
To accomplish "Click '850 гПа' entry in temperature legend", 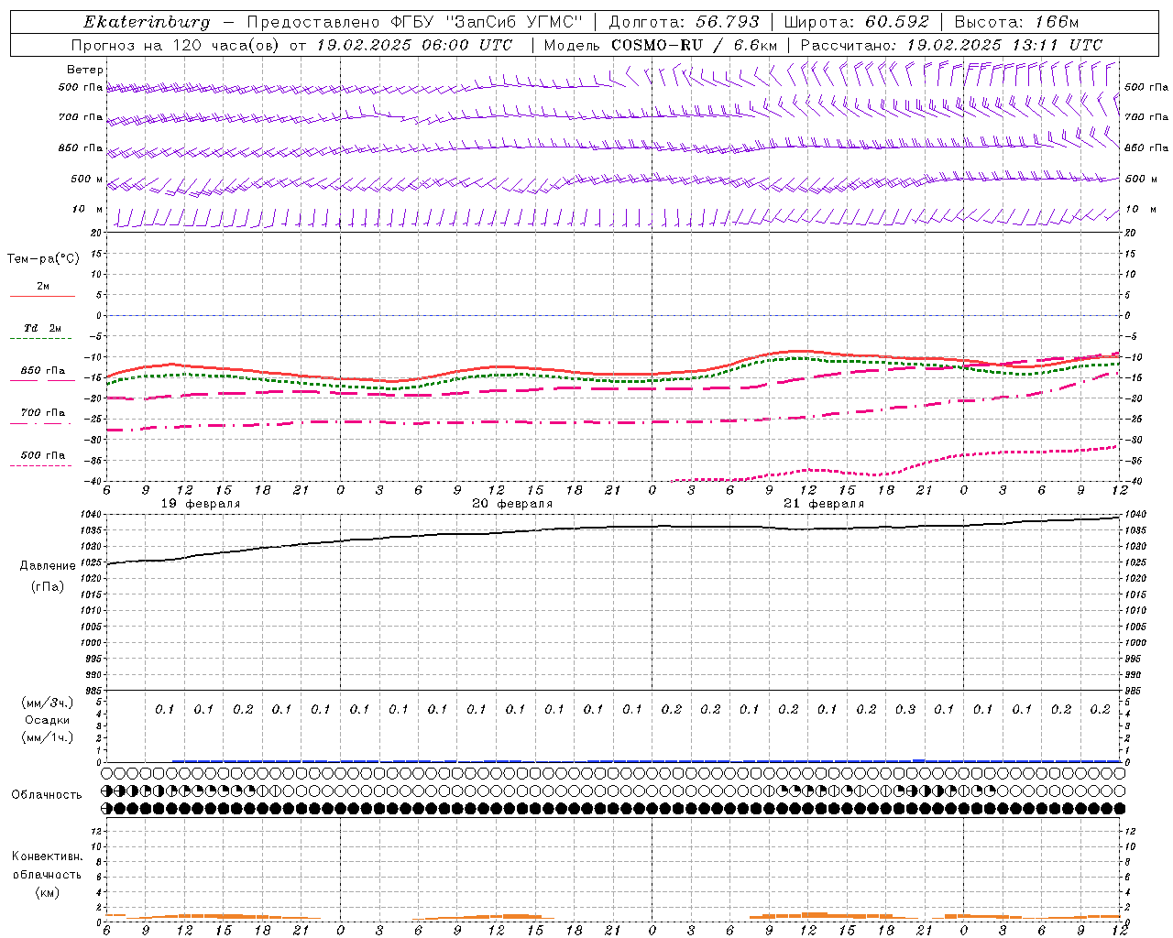I will pos(43,371).
